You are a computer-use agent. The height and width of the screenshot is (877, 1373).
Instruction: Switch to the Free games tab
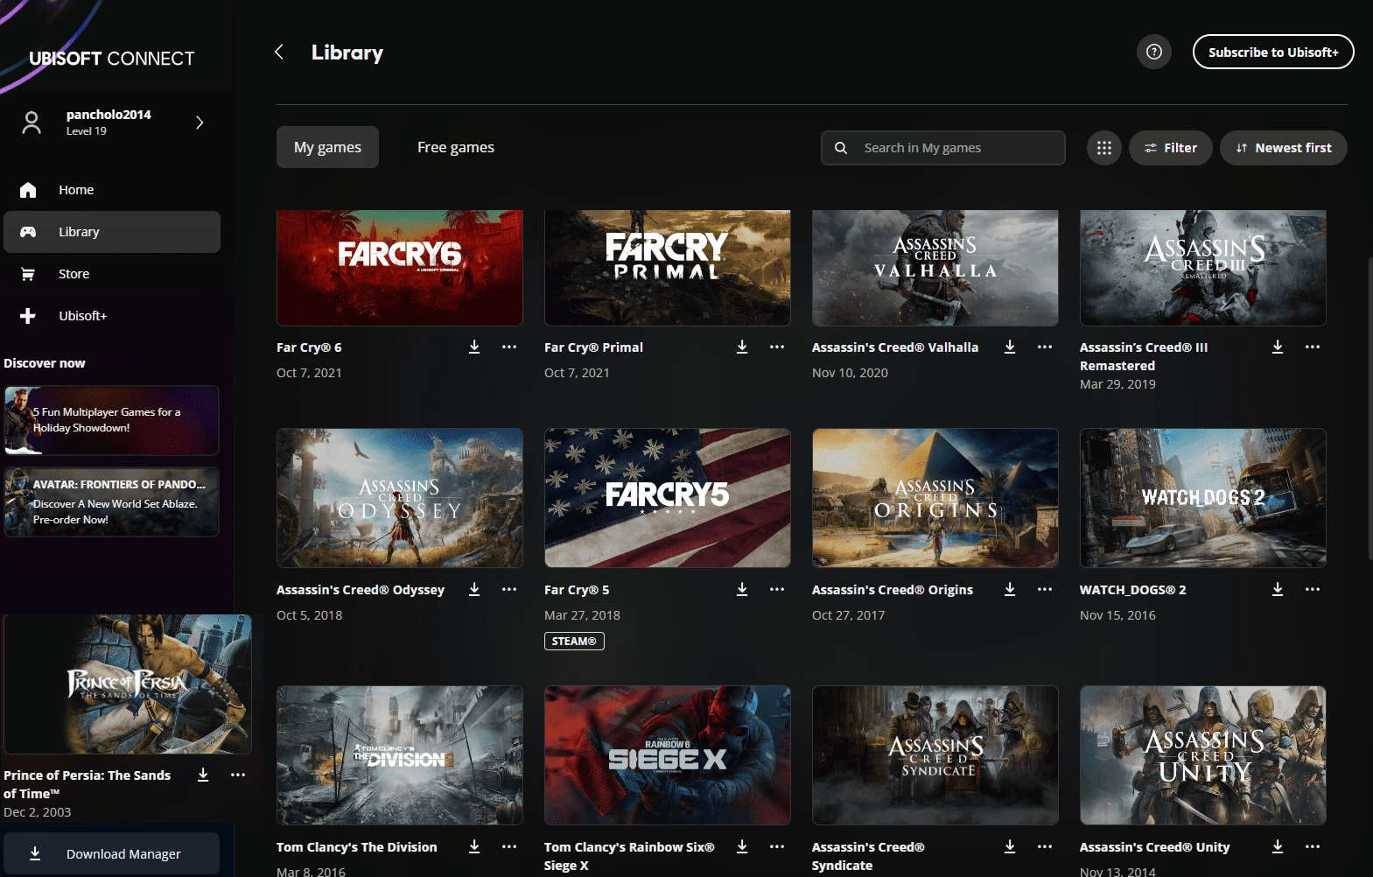pos(456,147)
